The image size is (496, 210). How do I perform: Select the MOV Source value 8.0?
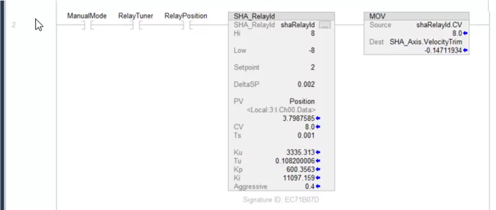(457, 33)
